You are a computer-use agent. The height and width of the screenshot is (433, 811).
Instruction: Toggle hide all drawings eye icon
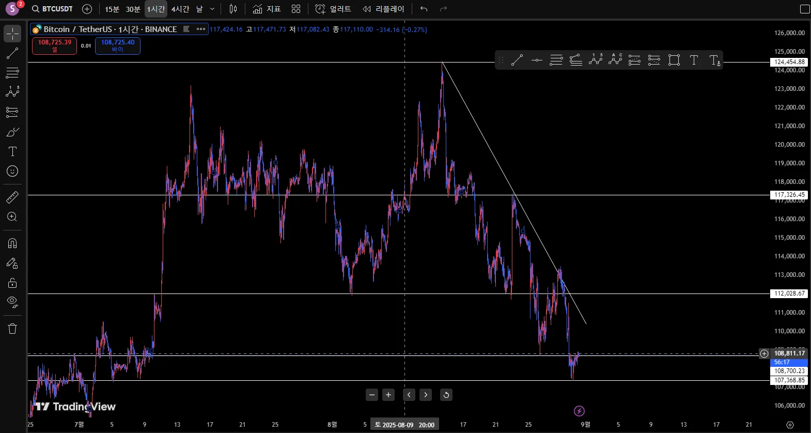coord(12,302)
